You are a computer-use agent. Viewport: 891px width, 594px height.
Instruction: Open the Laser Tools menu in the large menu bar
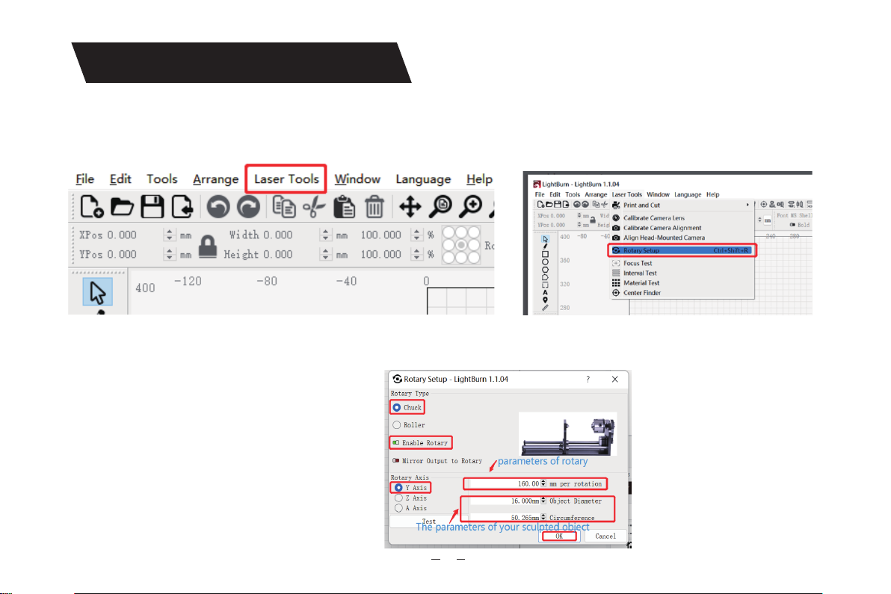coord(286,179)
